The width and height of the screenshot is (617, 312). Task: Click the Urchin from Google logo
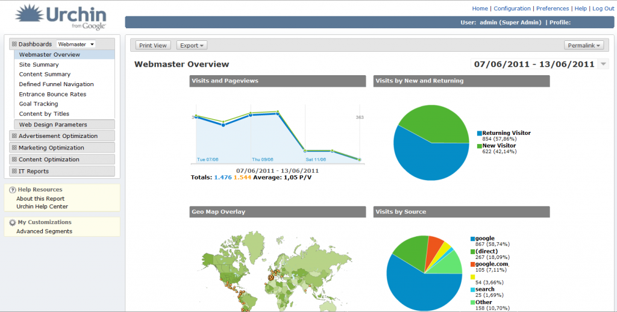coord(61,17)
